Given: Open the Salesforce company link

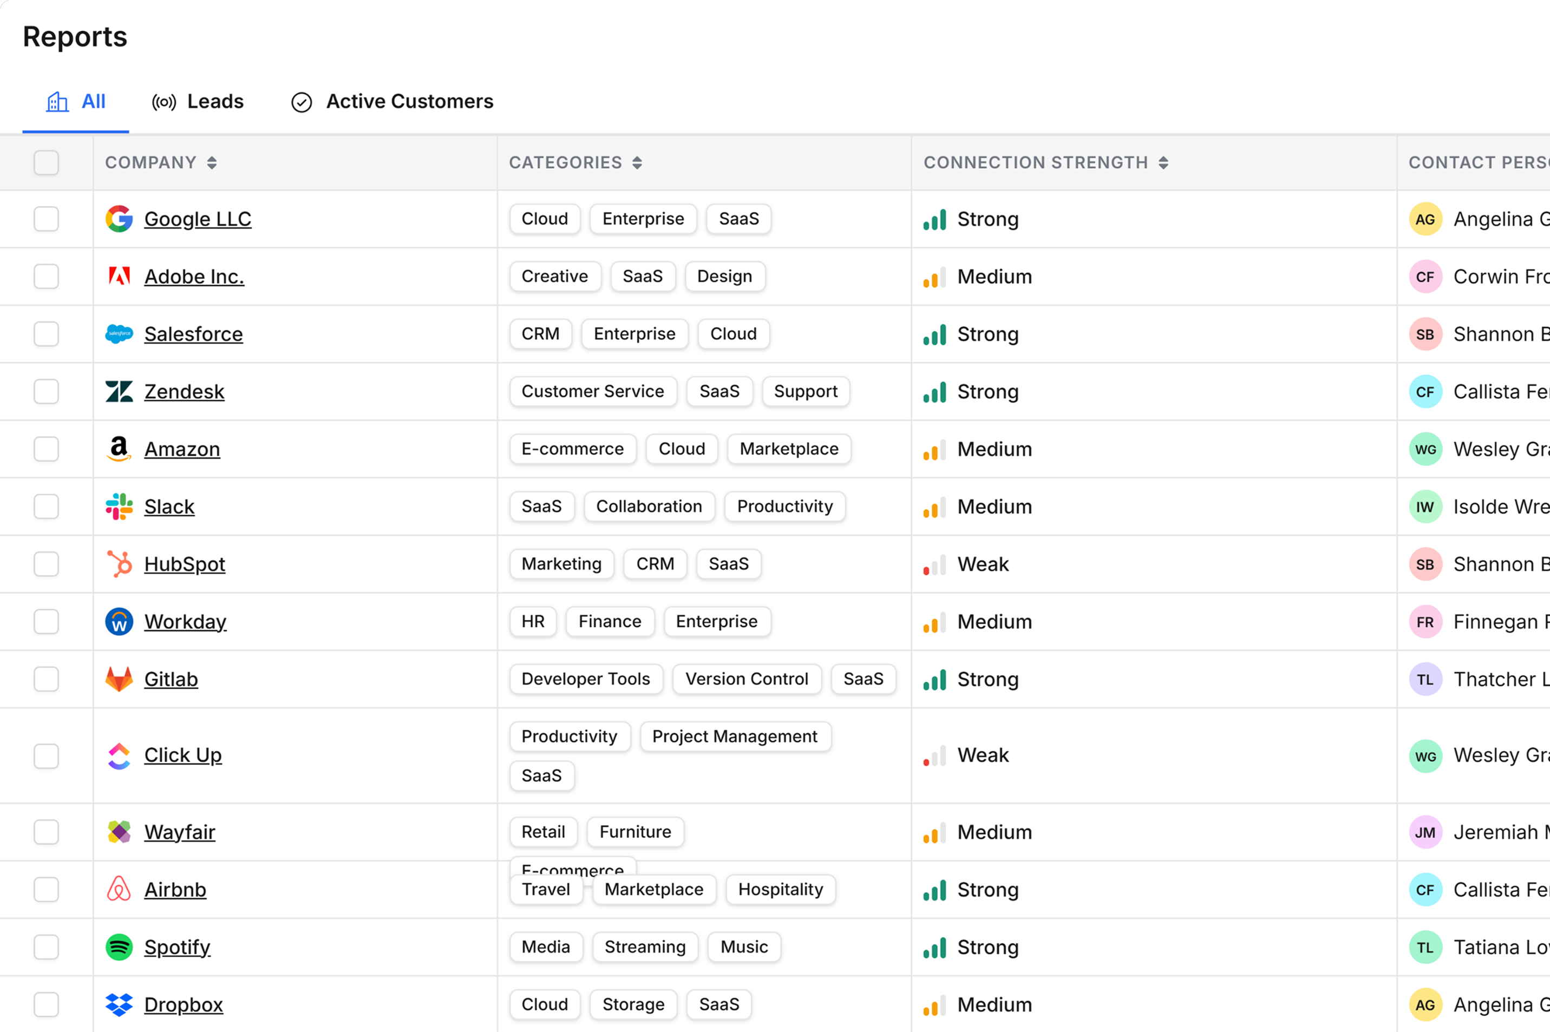Looking at the screenshot, I should 194,334.
